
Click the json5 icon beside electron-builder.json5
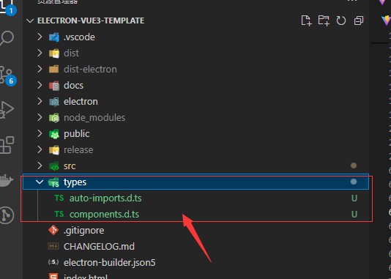tap(53, 262)
